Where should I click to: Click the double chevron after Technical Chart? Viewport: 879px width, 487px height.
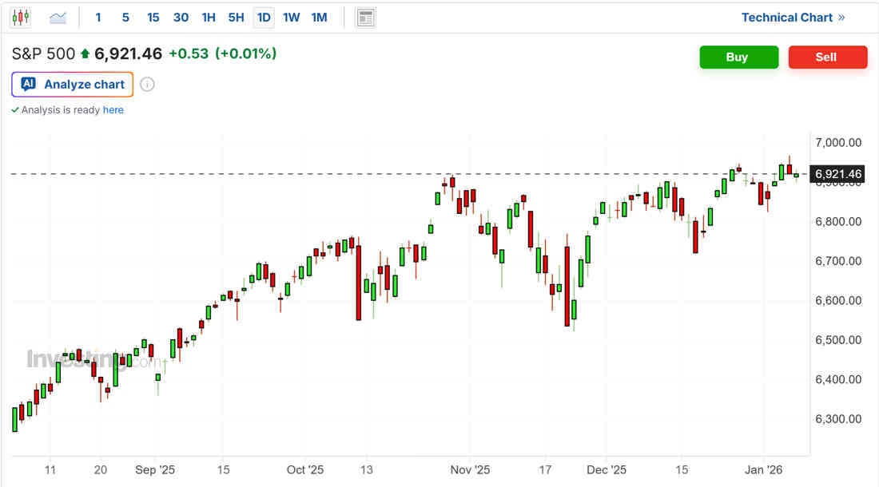[x=841, y=18]
